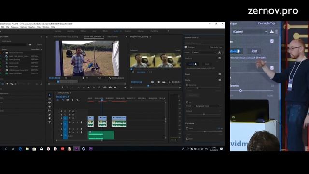Switch to the Audio workspace tab

tap(116, 31)
